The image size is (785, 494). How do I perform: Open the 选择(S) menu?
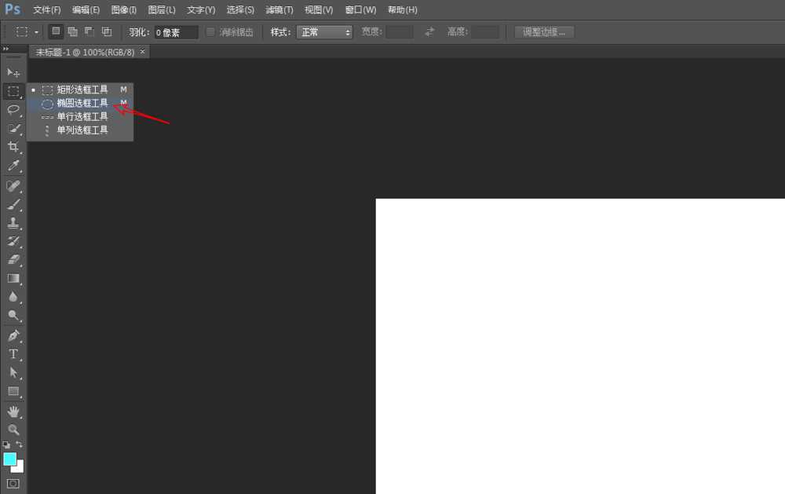coord(240,9)
